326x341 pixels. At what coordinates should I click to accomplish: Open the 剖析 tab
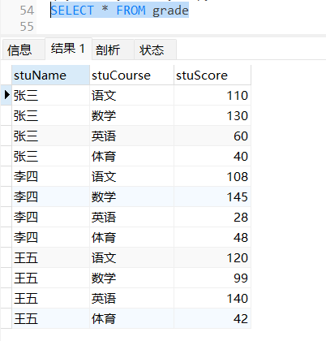(x=113, y=50)
